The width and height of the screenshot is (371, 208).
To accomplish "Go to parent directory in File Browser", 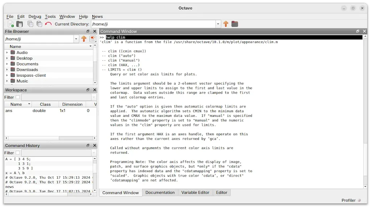I will 84,39.
